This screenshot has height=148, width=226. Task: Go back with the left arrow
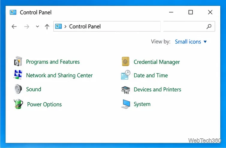tap(14, 26)
